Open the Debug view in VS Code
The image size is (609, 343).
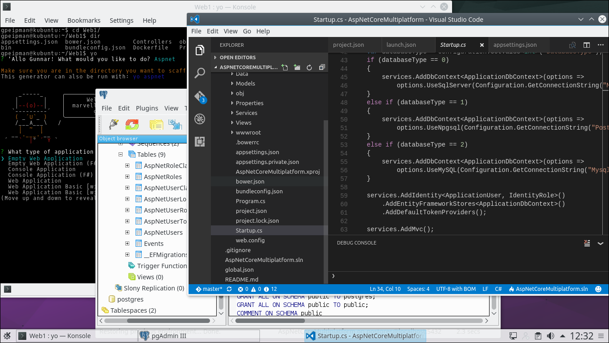[200, 119]
